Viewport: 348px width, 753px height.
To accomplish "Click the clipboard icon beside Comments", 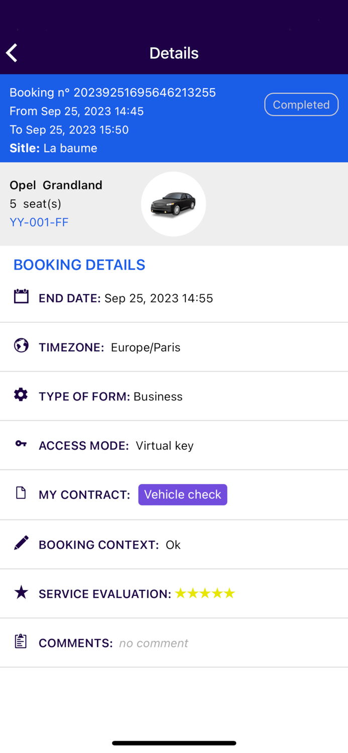I will click(21, 642).
